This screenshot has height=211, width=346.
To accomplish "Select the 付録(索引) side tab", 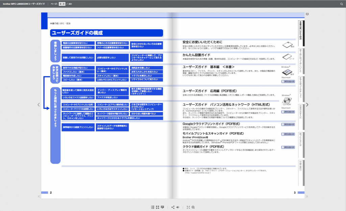I will click(301, 173).
